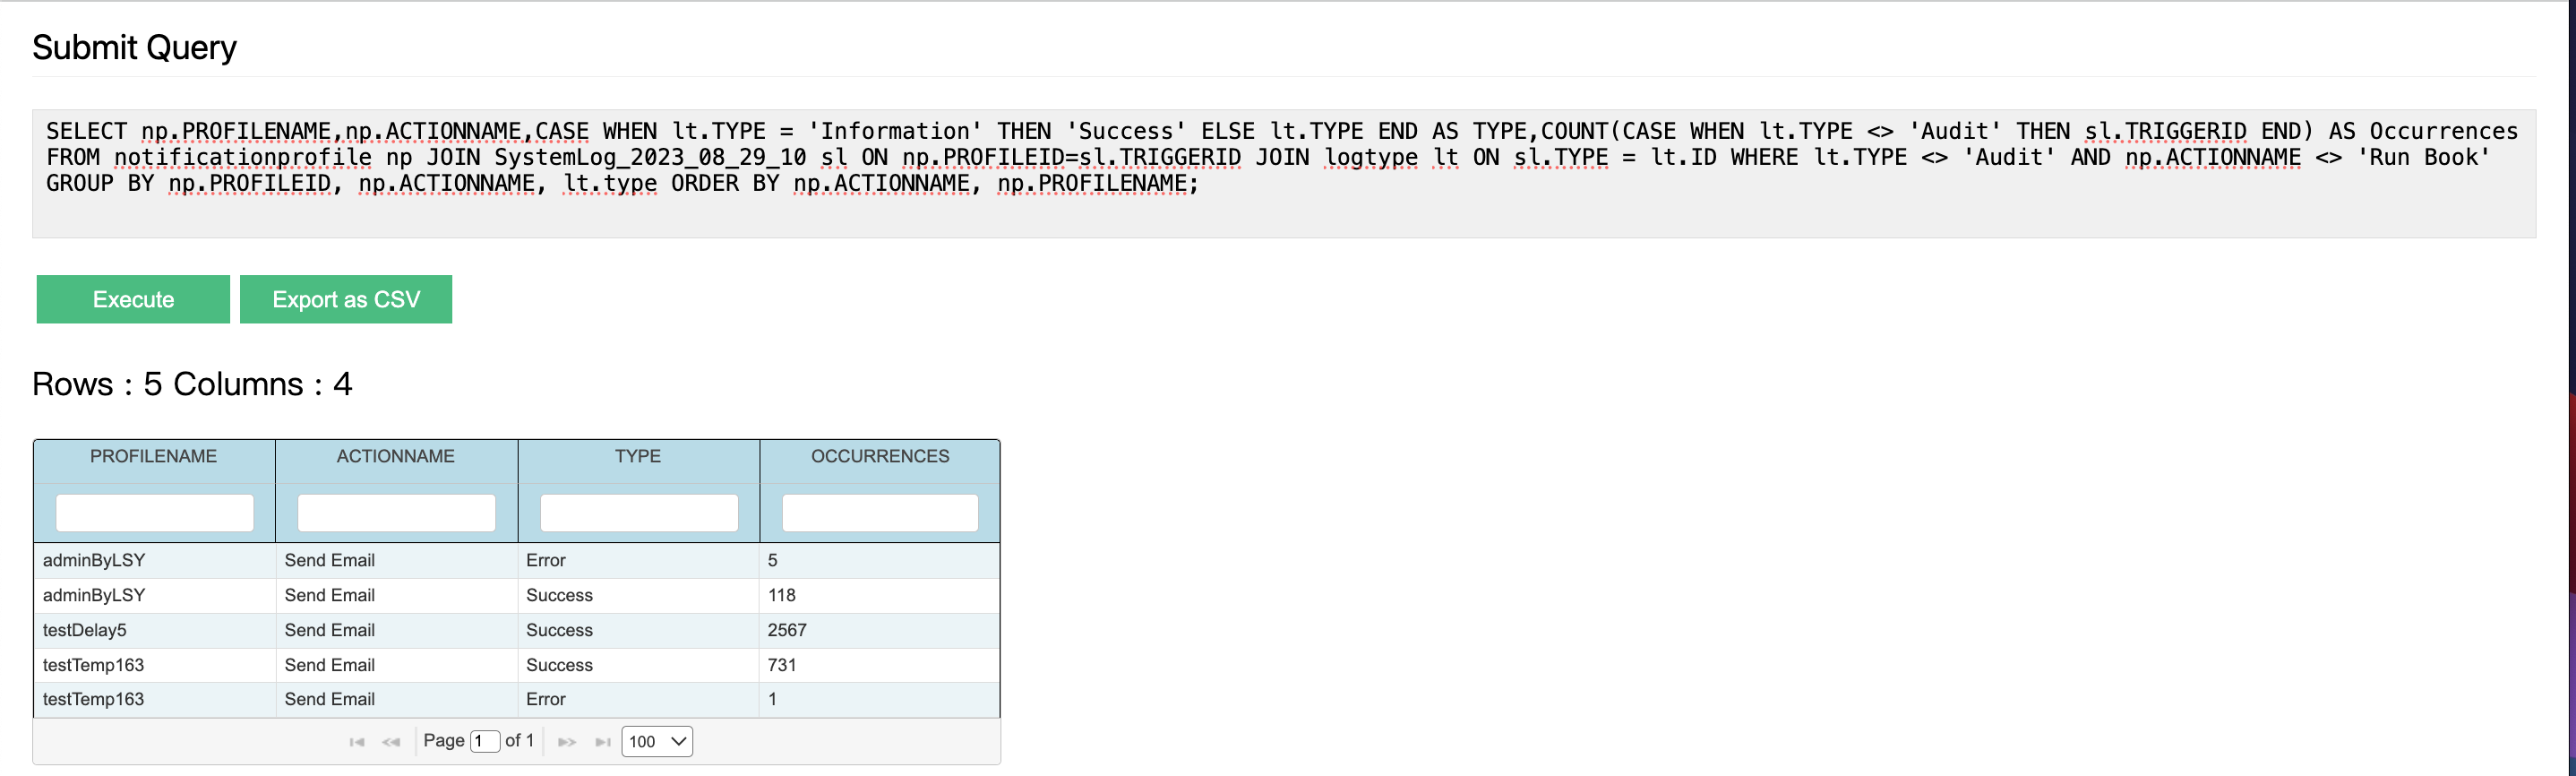Screen dimensions: 2576x776
Task: Go to first page icon in pager
Action: pos(357,742)
